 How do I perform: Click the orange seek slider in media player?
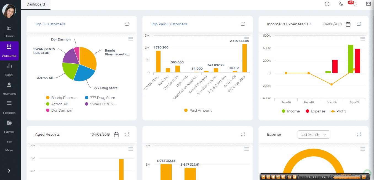[347, 178]
